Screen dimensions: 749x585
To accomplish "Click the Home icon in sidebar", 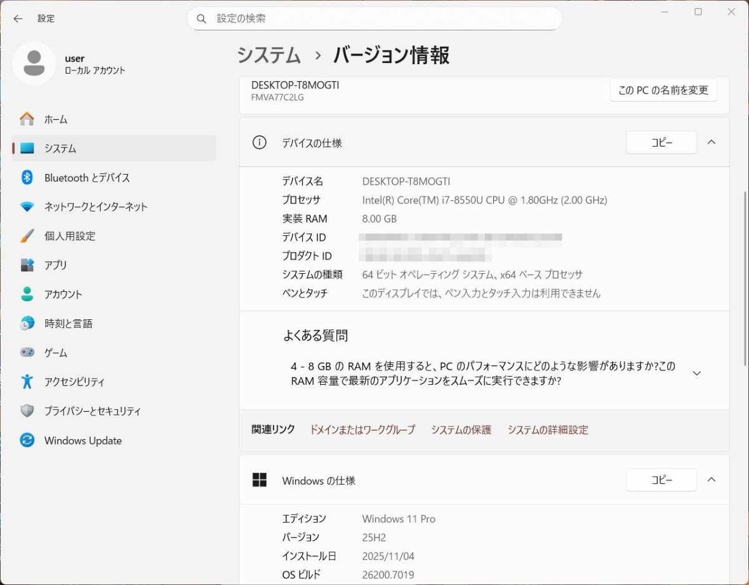I will click(x=27, y=119).
